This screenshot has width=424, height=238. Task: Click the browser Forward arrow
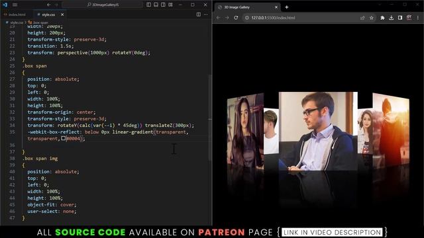pyautogui.click(x=227, y=18)
